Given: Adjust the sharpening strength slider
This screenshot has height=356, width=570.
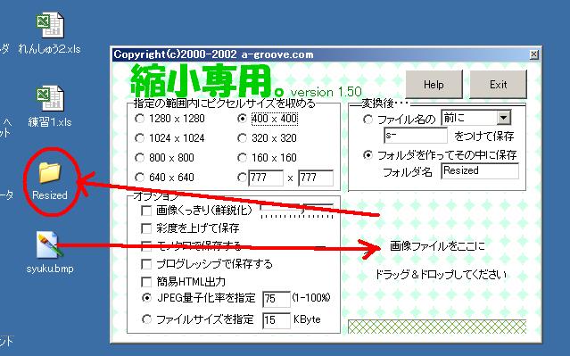Looking at the screenshot, I should tap(297, 211).
